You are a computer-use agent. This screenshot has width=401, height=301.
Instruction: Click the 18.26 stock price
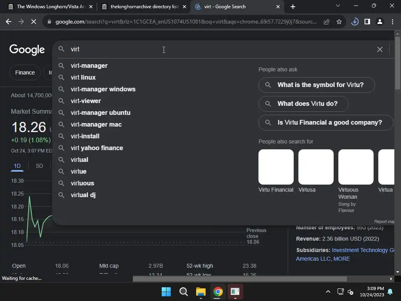[x=29, y=127]
